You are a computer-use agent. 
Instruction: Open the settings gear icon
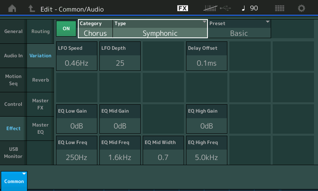tap(301, 8)
